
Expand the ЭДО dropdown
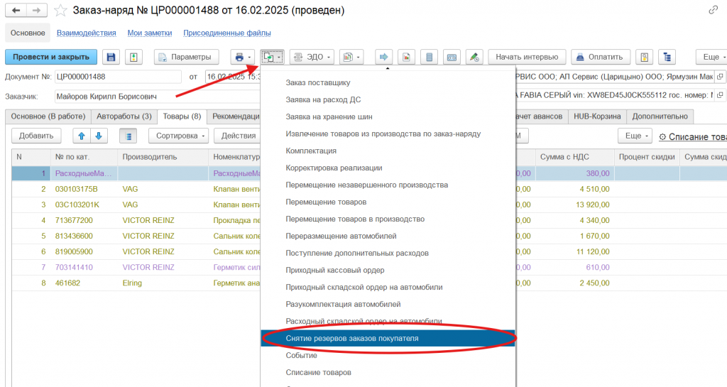pyautogui.click(x=307, y=57)
